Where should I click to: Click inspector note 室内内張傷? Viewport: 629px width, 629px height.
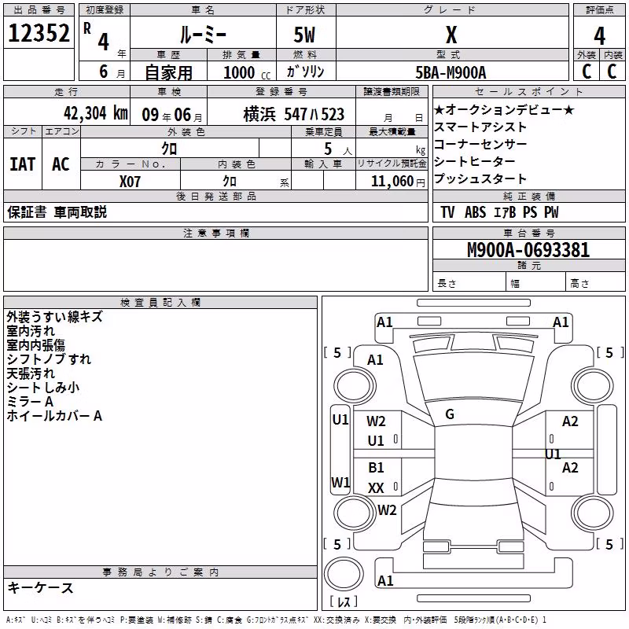pos(35,345)
